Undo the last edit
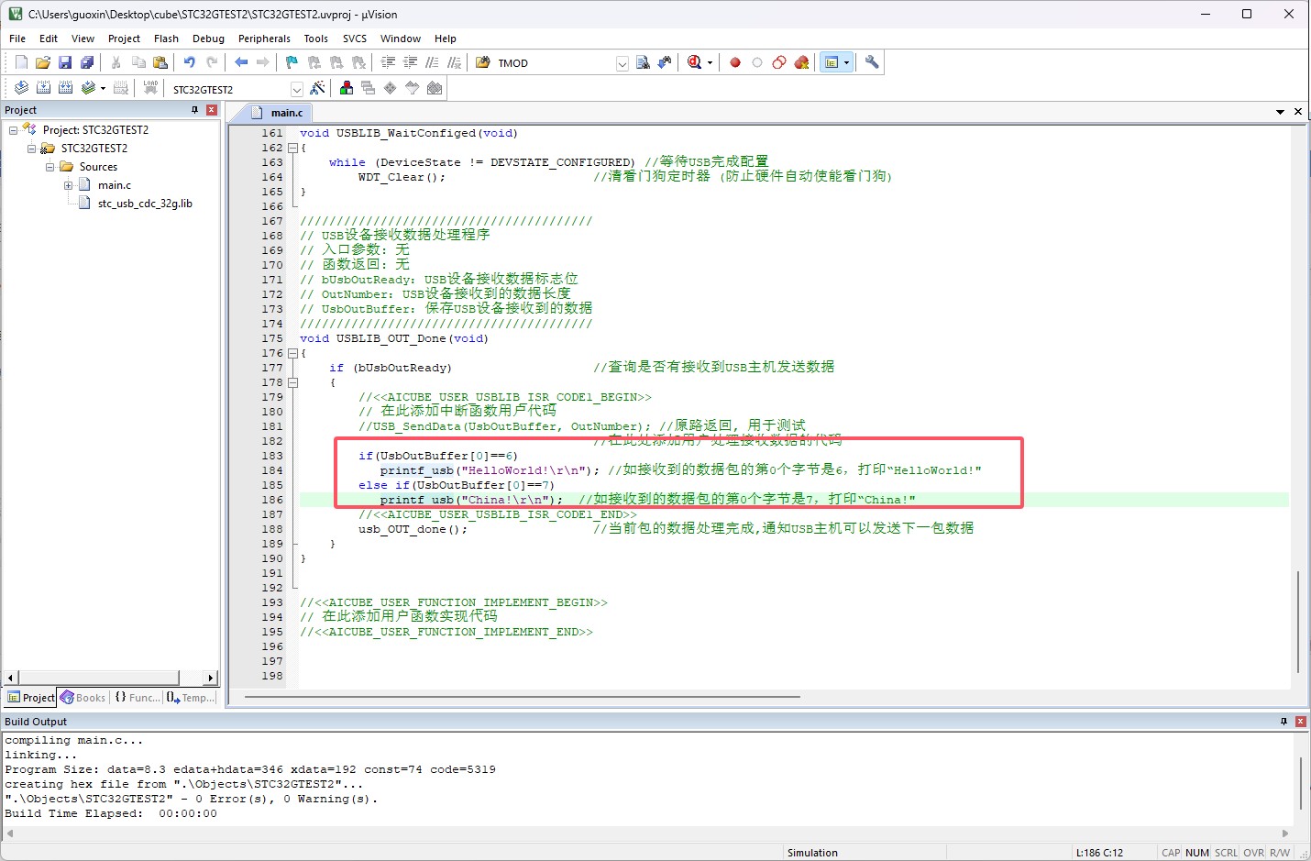Screen dimensions: 1311x861 click(x=189, y=62)
